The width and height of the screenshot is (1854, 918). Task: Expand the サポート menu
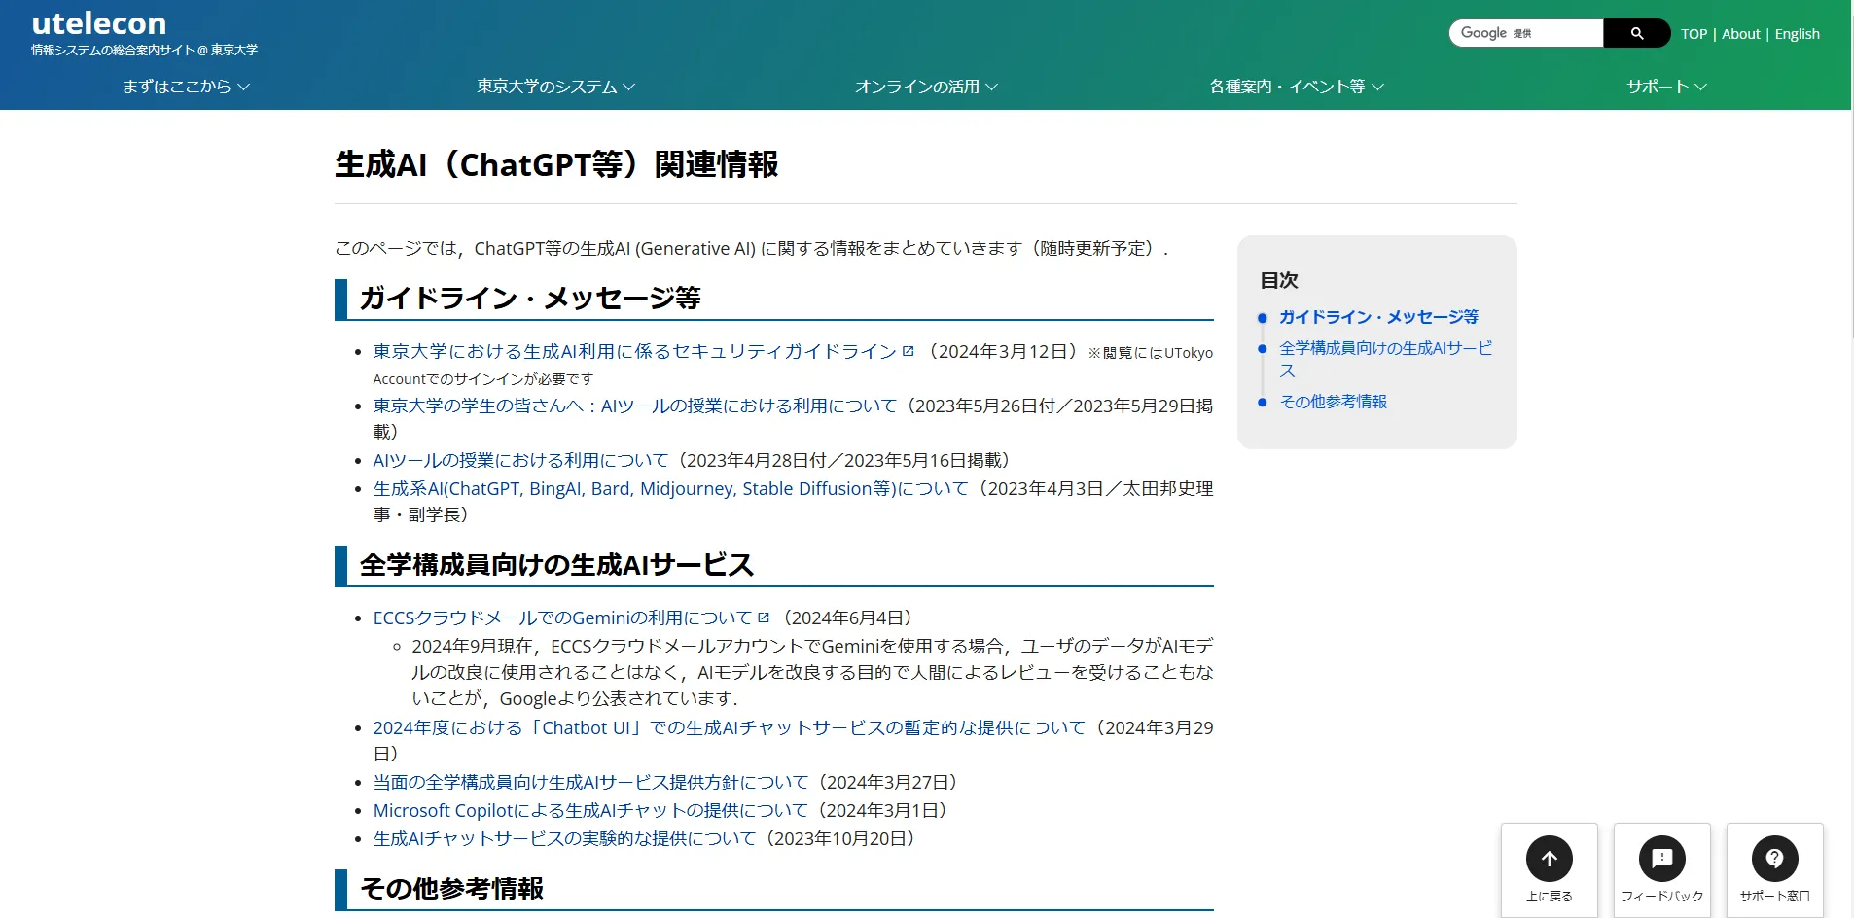click(1667, 87)
